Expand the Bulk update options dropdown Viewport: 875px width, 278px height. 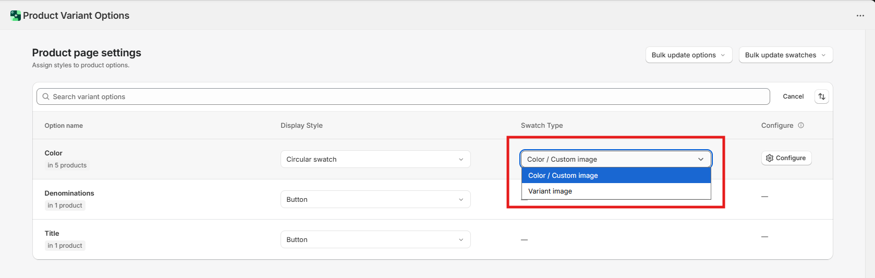point(688,55)
